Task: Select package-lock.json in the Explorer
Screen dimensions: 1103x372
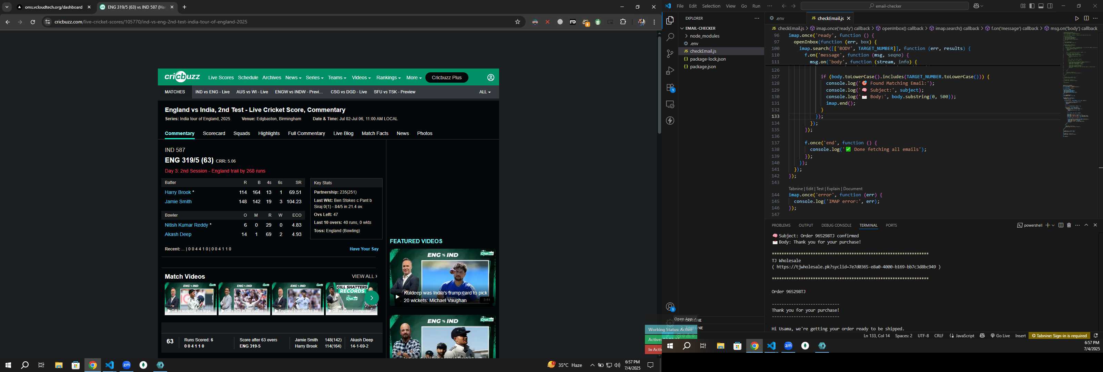Action: (x=708, y=59)
